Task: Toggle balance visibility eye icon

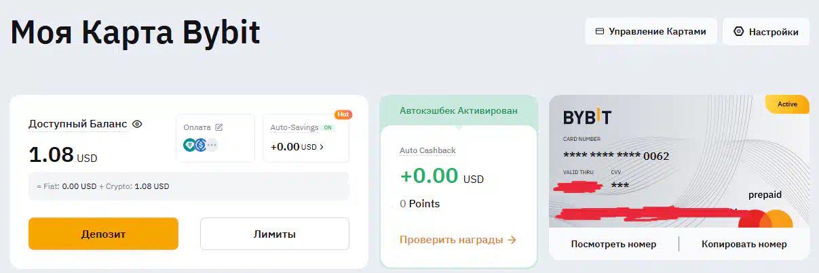Action: (x=137, y=124)
